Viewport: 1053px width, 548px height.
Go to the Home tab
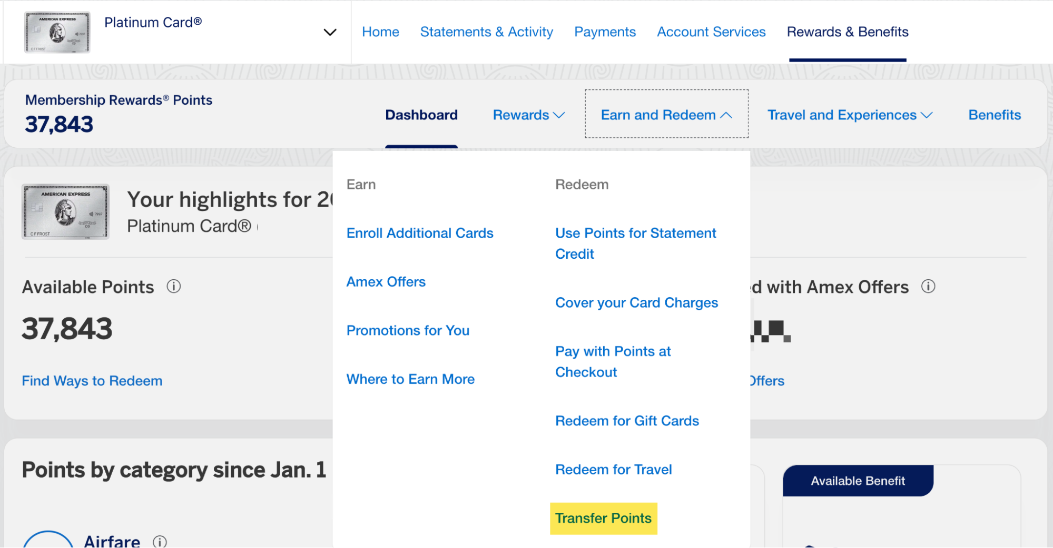pyautogui.click(x=380, y=32)
